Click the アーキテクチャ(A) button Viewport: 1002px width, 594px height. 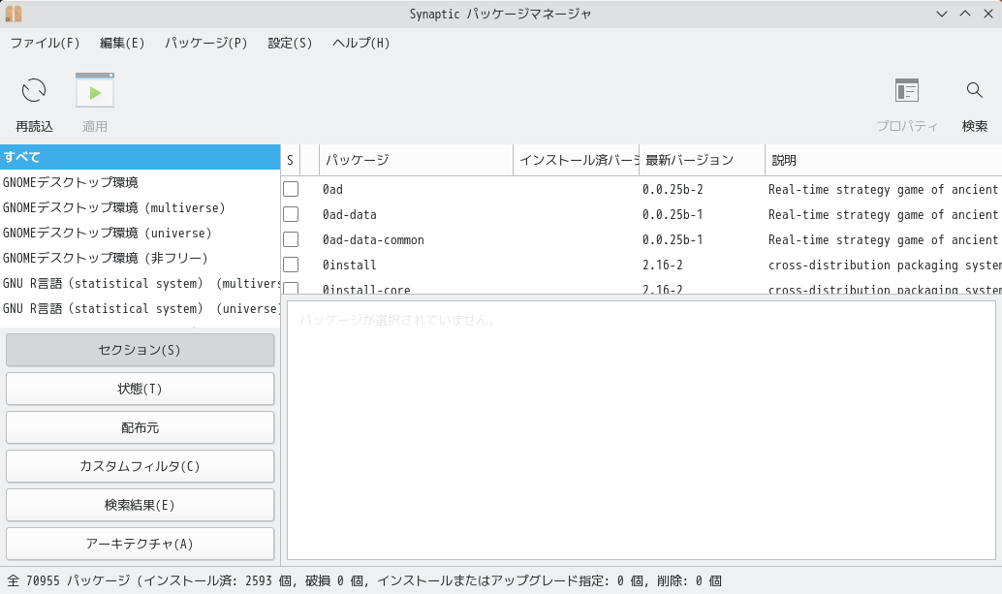click(140, 544)
